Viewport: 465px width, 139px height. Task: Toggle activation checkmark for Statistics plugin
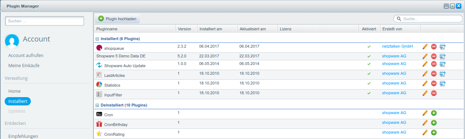pos(369,83)
